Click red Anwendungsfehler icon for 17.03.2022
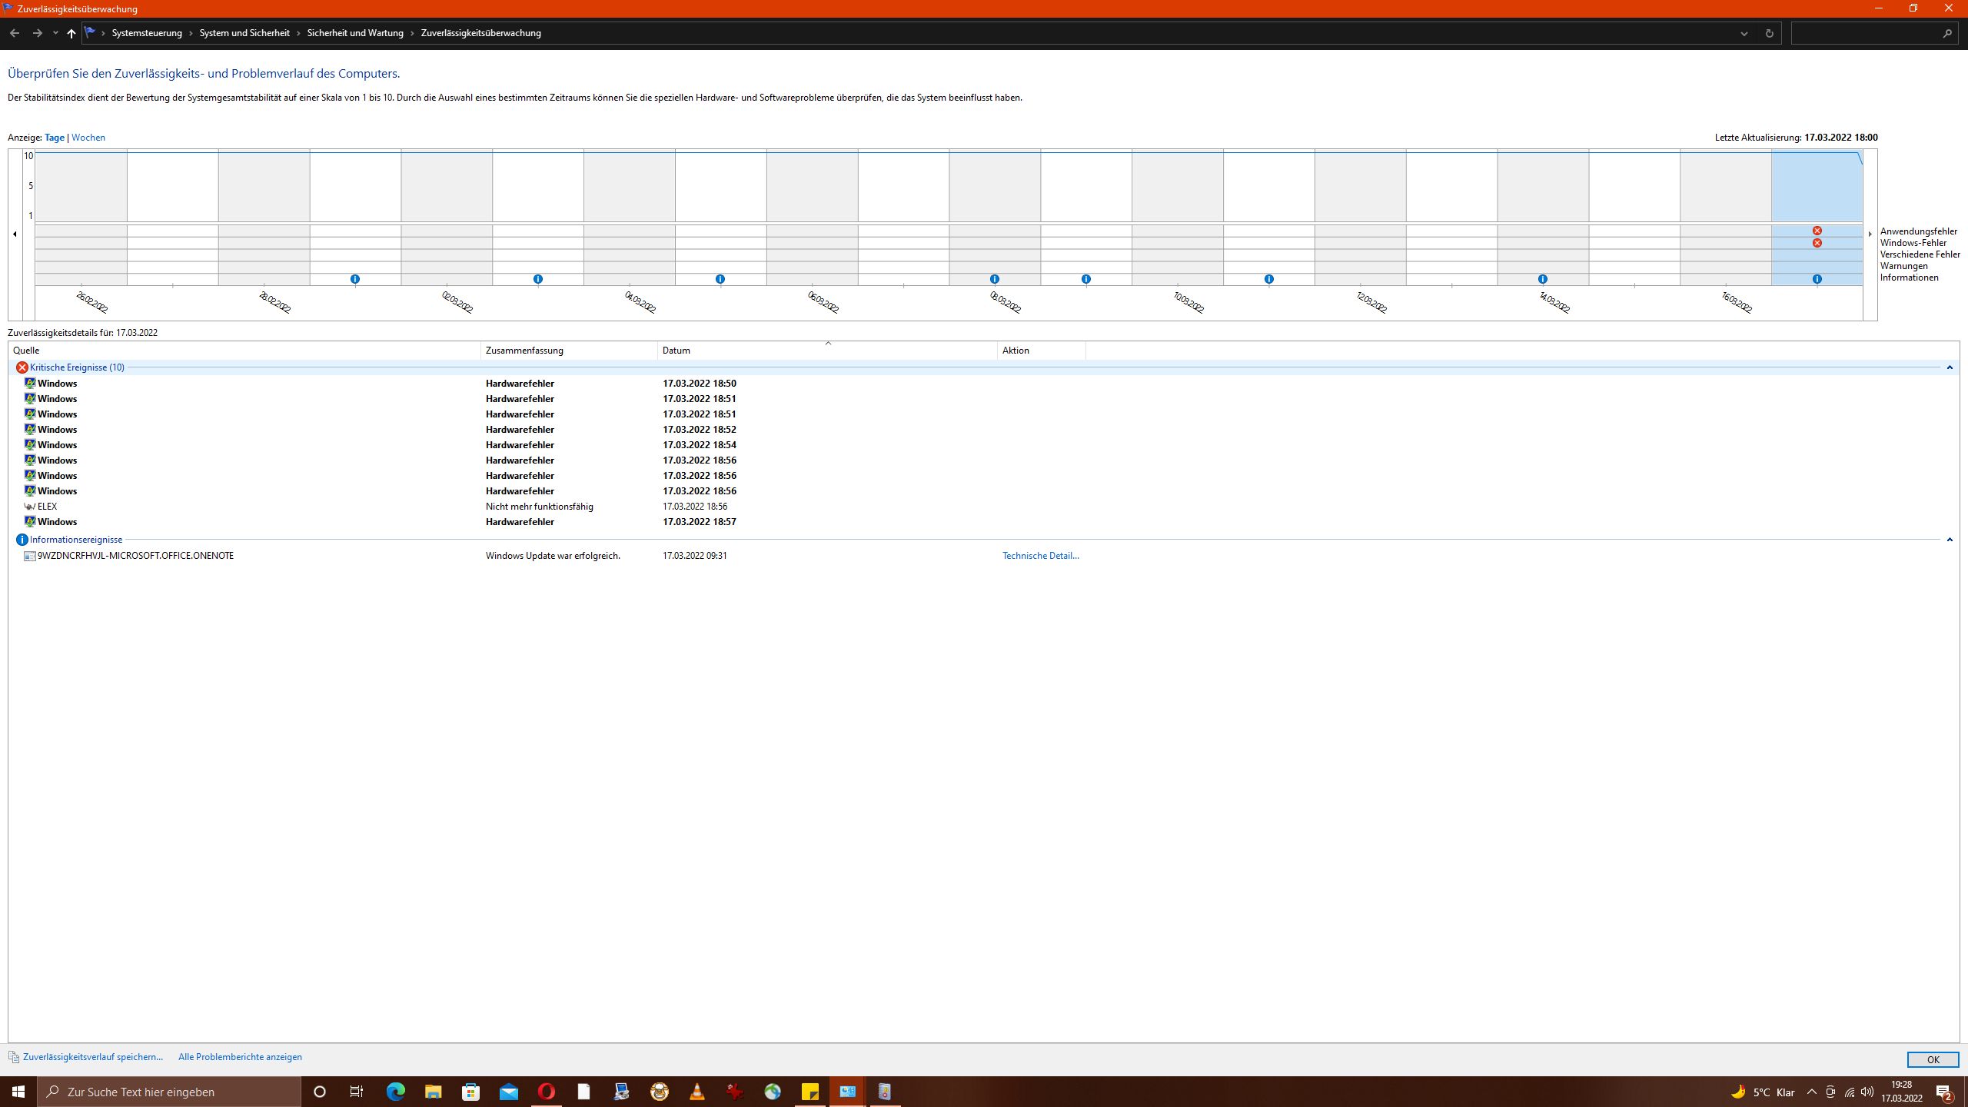Screen dimensions: 1968x1107 1817,231
